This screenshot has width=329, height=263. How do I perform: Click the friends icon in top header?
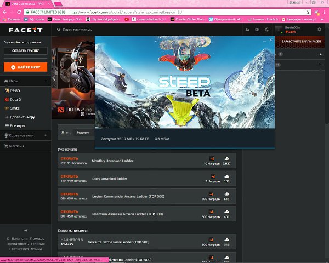[247, 30]
